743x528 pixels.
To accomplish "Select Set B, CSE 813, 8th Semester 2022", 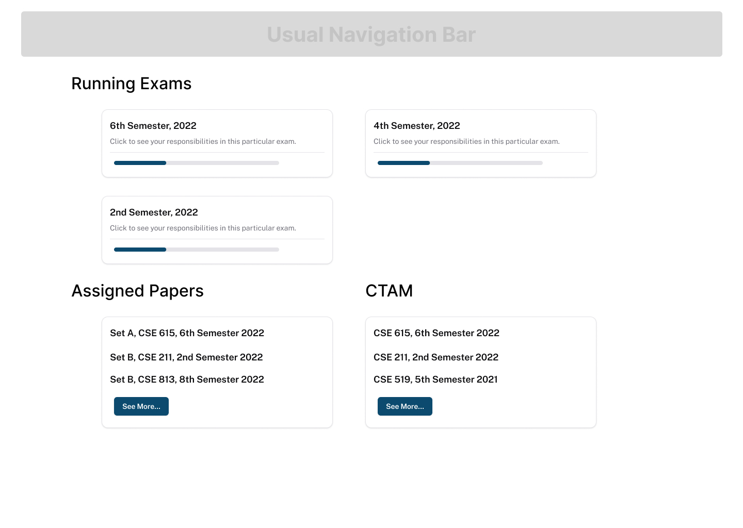I will [x=187, y=379].
